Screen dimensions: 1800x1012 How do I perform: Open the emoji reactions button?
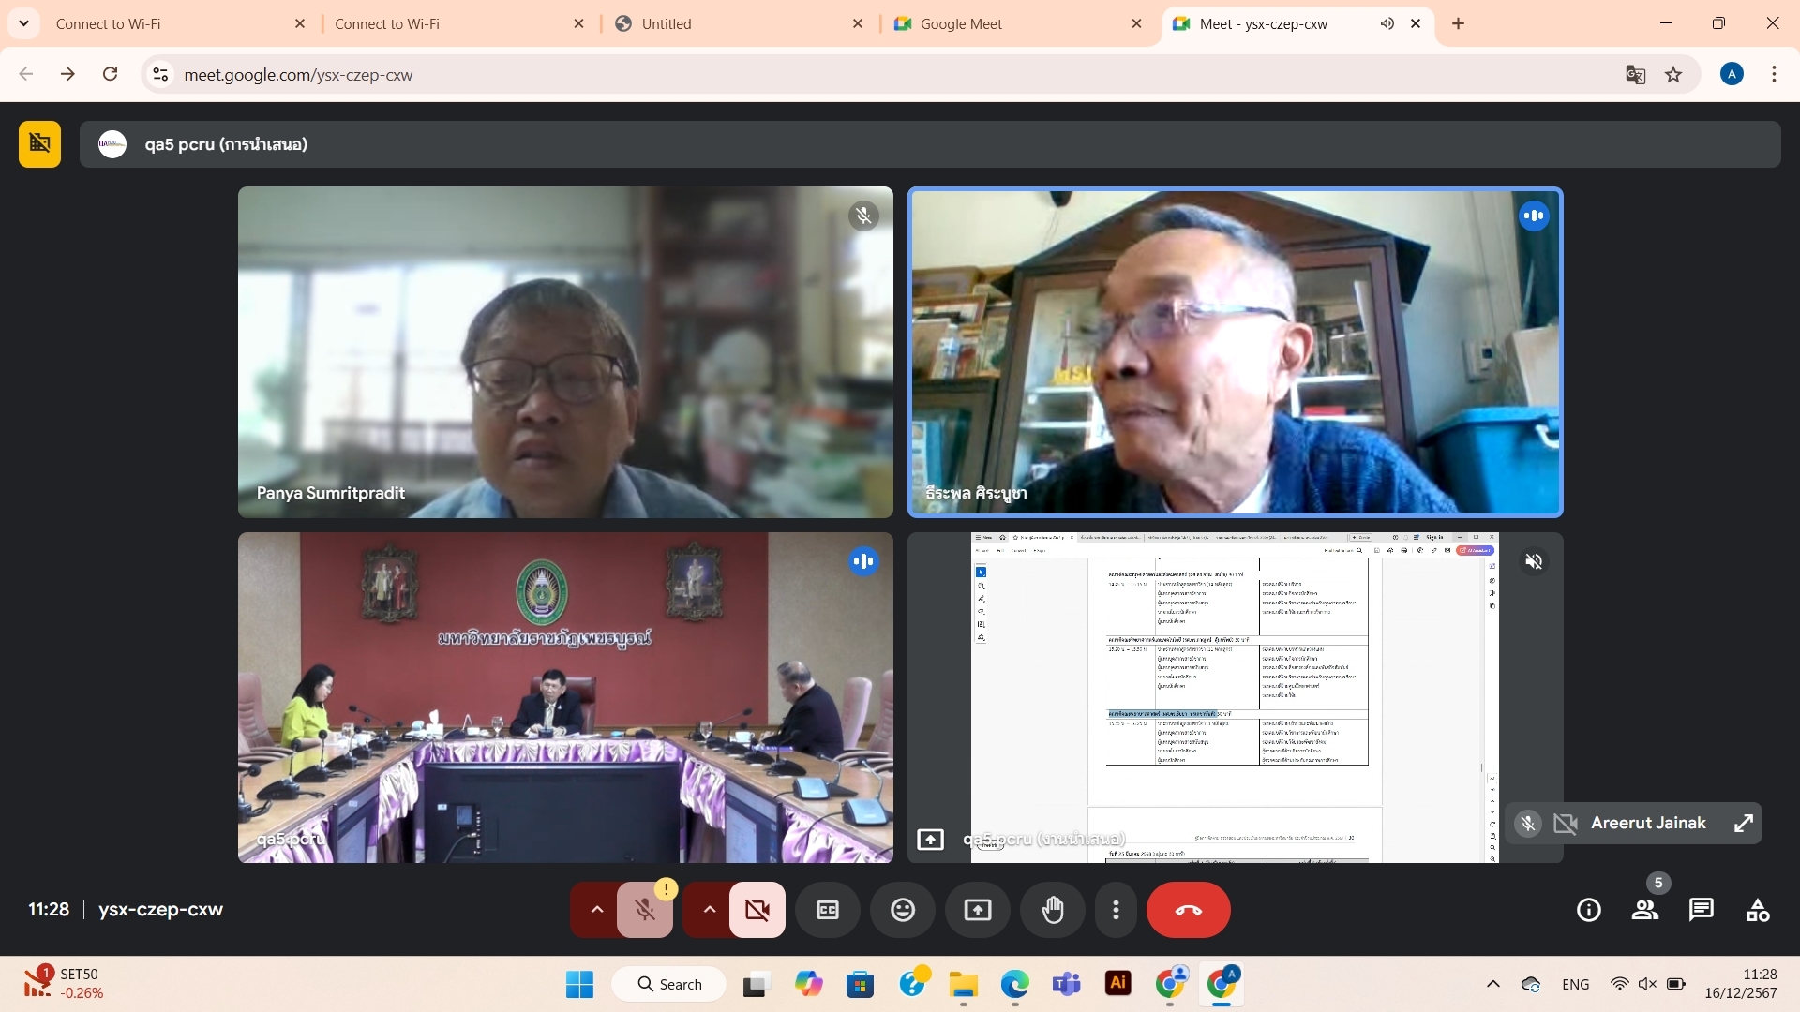point(902,910)
